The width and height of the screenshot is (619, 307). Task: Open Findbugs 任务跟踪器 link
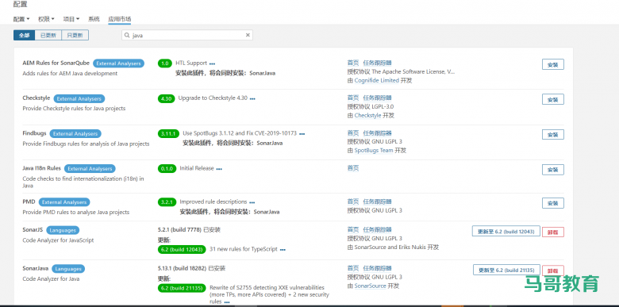(377, 133)
